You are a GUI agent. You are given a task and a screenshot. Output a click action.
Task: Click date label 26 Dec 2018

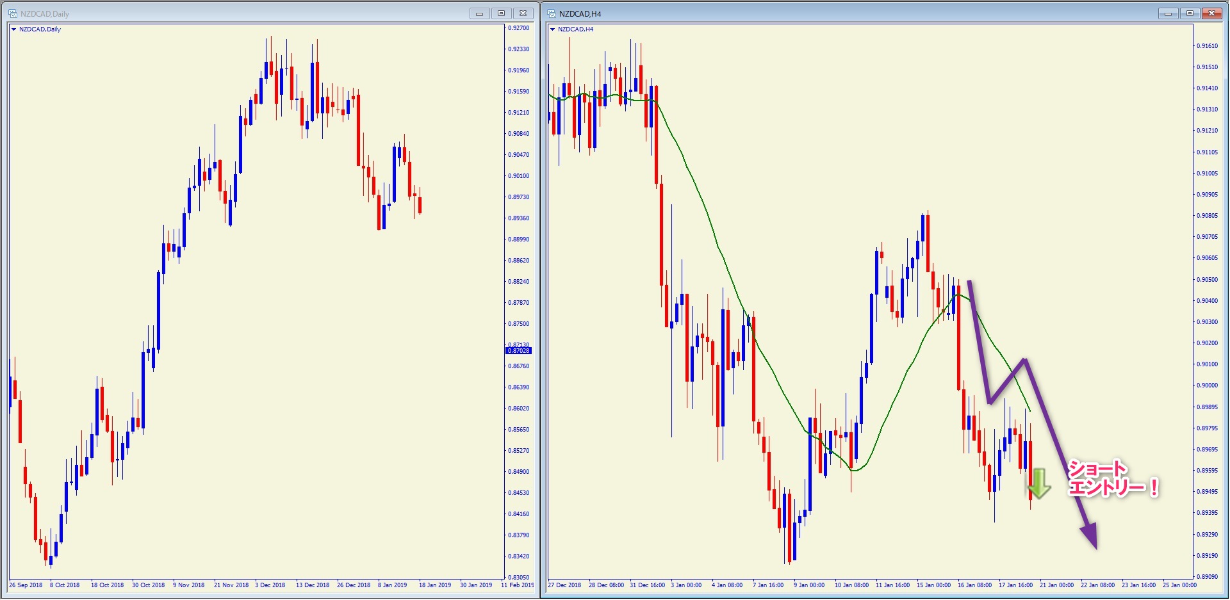click(354, 585)
